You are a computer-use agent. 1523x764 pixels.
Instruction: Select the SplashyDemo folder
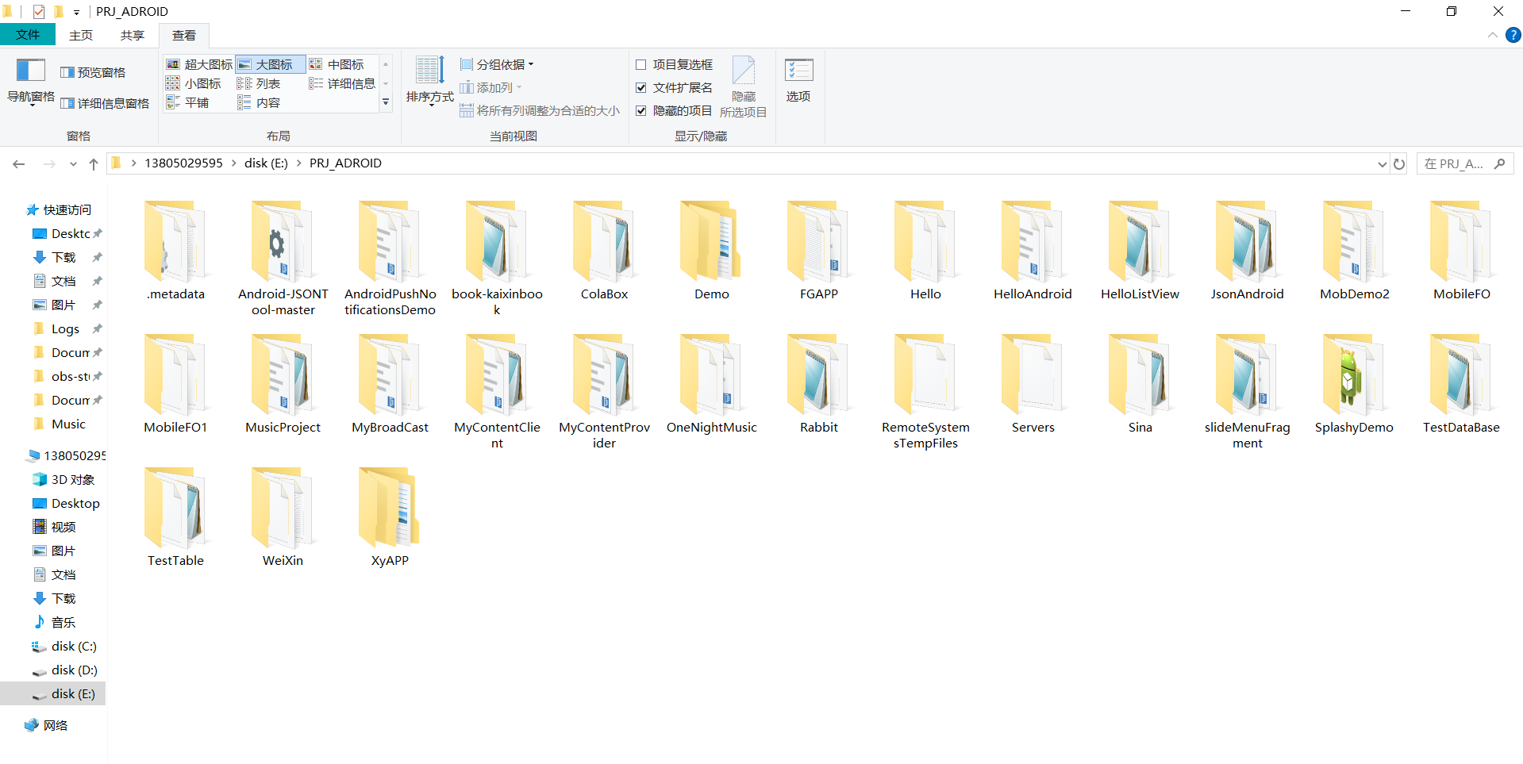[x=1354, y=383]
